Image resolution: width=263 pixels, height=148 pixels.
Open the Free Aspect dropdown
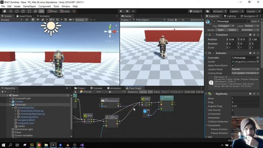[150, 20]
